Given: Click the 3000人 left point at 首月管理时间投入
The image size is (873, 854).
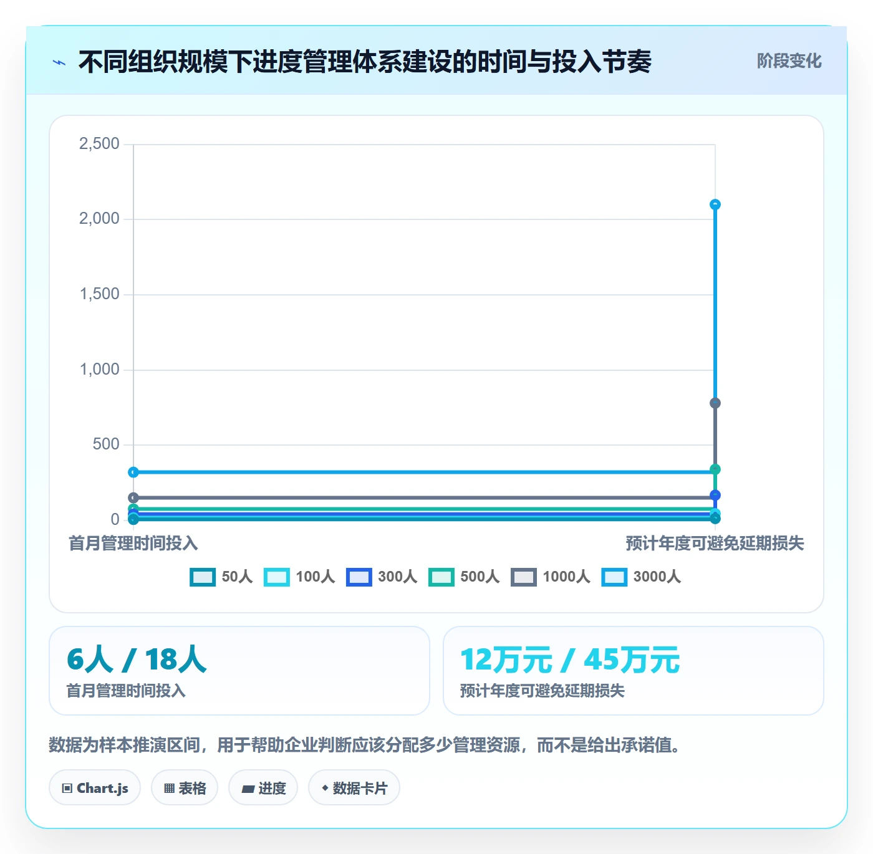Looking at the screenshot, I should [133, 473].
